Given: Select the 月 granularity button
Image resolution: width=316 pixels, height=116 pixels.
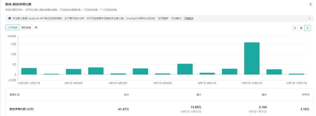Looking at the screenshot, I should [x=307, y=28].
